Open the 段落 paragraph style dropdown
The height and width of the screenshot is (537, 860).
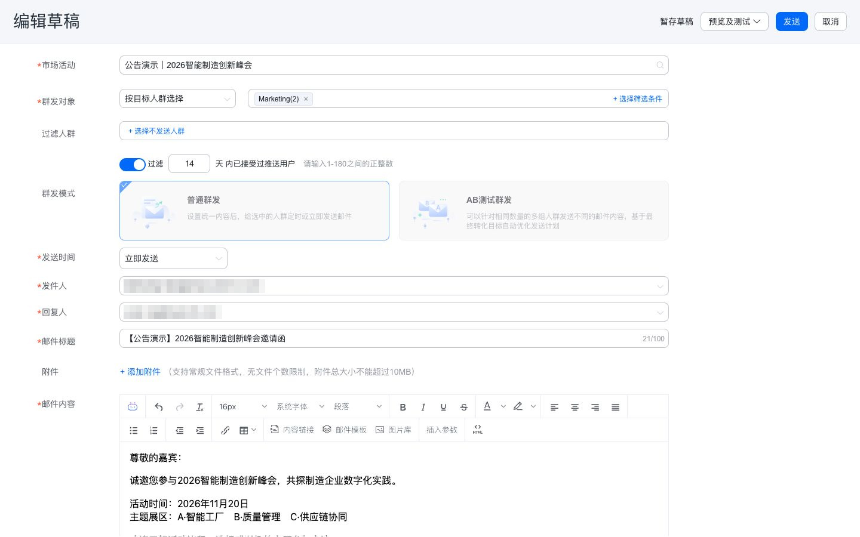click(x=358, y=407)
